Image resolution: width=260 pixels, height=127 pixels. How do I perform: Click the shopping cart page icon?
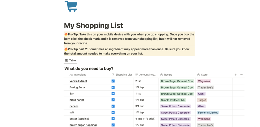71,6
